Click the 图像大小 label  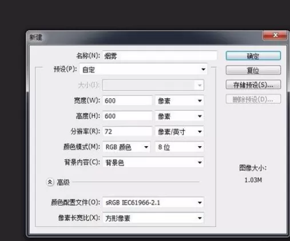(x=253, y=168)
